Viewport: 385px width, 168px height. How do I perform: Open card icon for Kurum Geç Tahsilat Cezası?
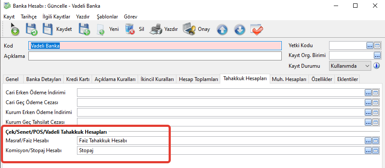click(x=375, y=122)
